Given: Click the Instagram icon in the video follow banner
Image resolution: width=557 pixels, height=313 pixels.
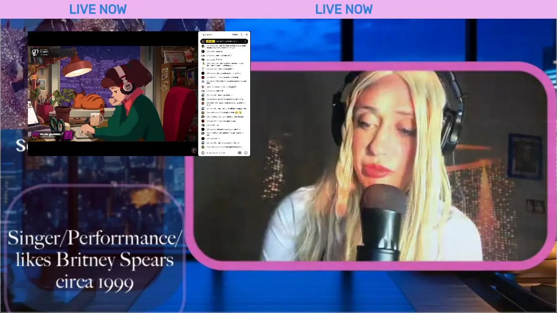Looking at the screenshot, I should coord(35,135).
